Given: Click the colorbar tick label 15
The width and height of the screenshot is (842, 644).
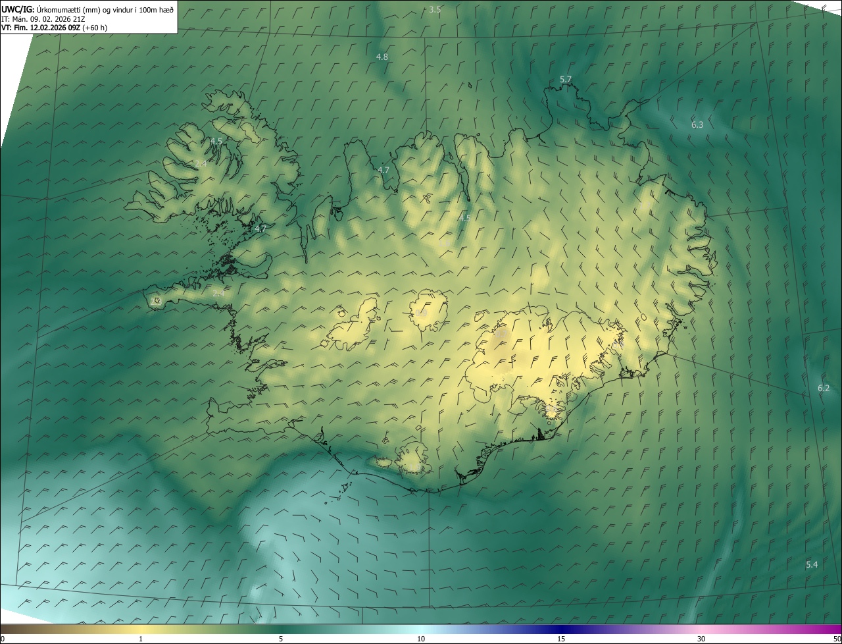Looking at the screenshot, I should (561, 639).
